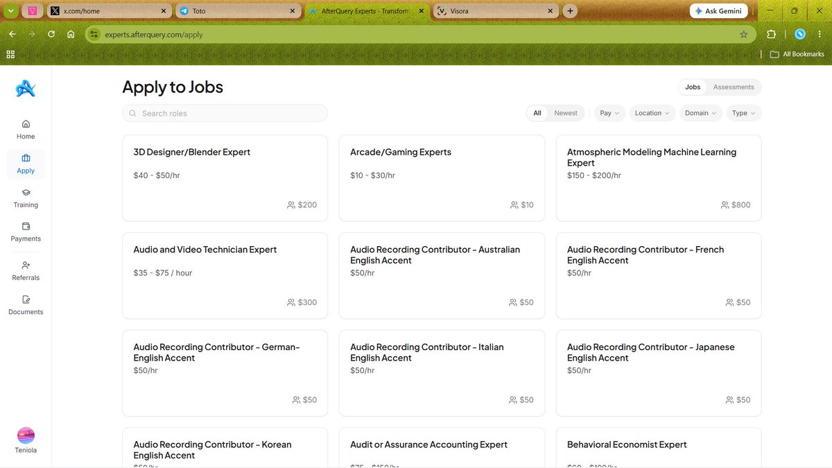Select the AfterQuery Experts tab
The width and height of the screenshot is (832, 468).
tap(367, 11)
